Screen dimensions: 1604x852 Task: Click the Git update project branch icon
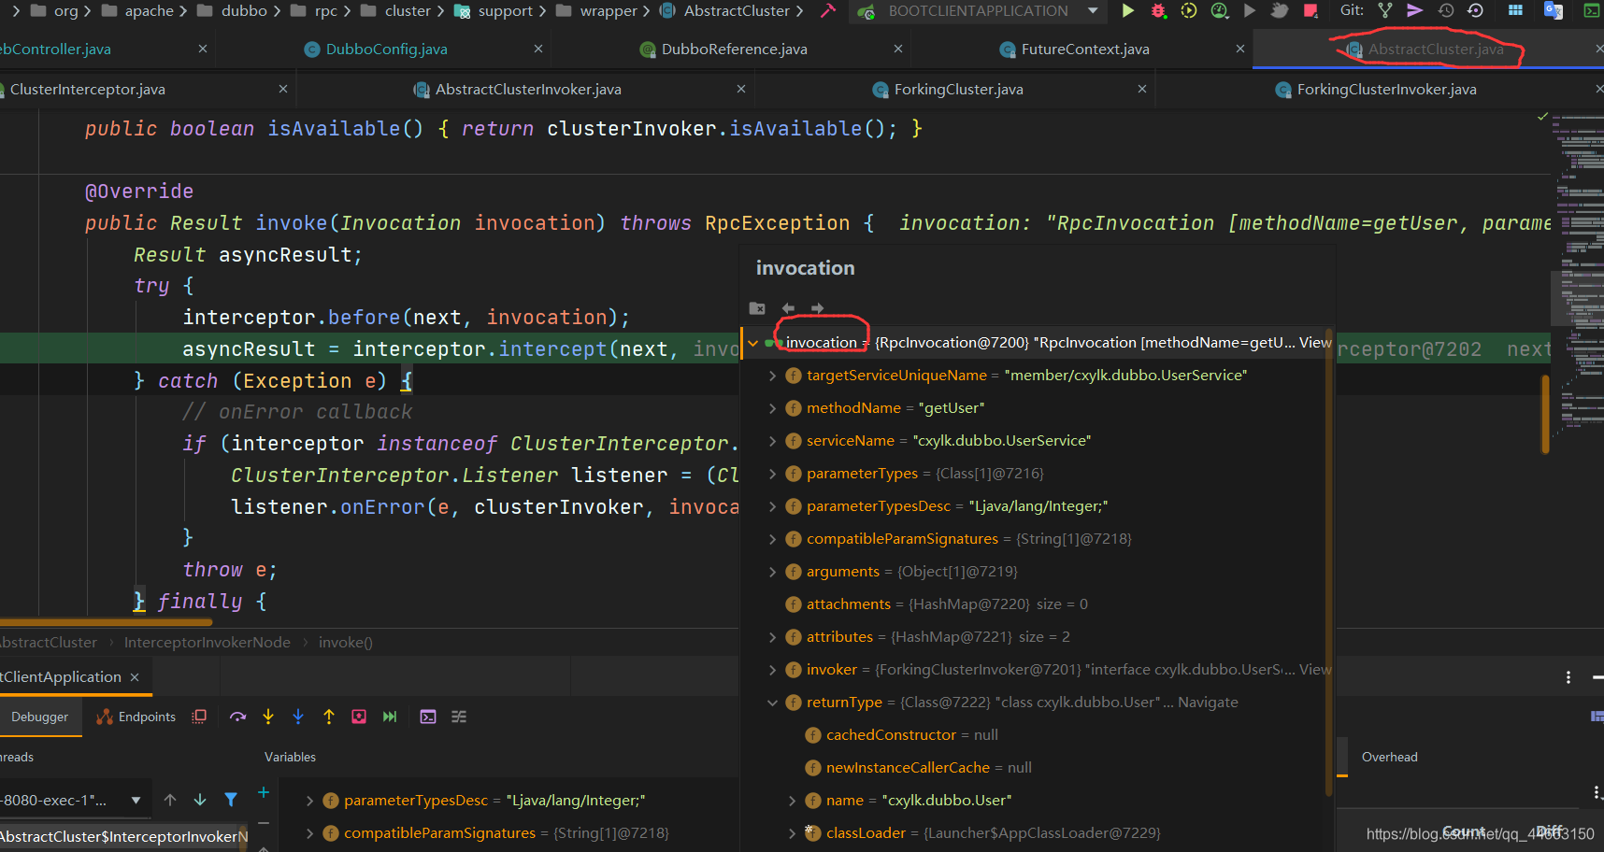click(x=1385, y=11)
